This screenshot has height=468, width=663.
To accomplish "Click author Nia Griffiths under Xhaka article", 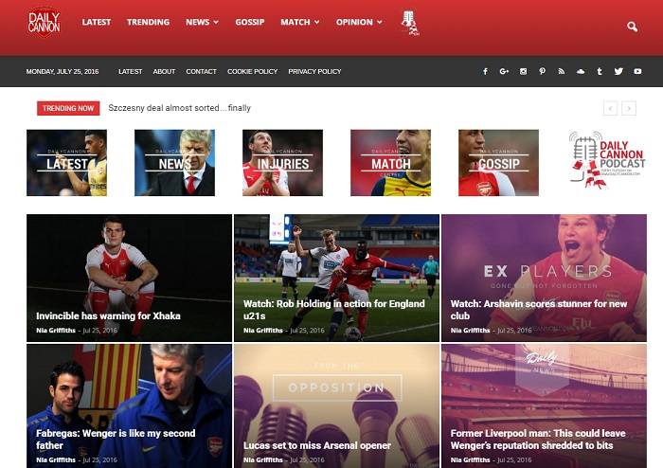I will click(56, 331).
